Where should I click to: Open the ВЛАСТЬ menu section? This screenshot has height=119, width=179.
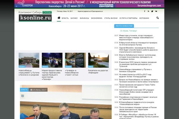pos(65,18)
